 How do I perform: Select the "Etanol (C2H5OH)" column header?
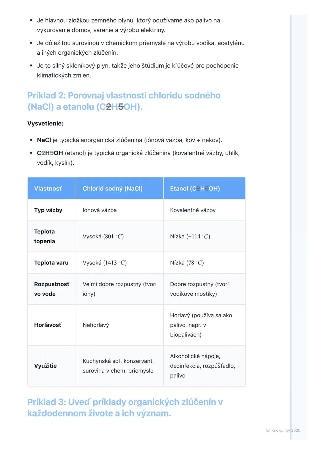pos(195,189)
